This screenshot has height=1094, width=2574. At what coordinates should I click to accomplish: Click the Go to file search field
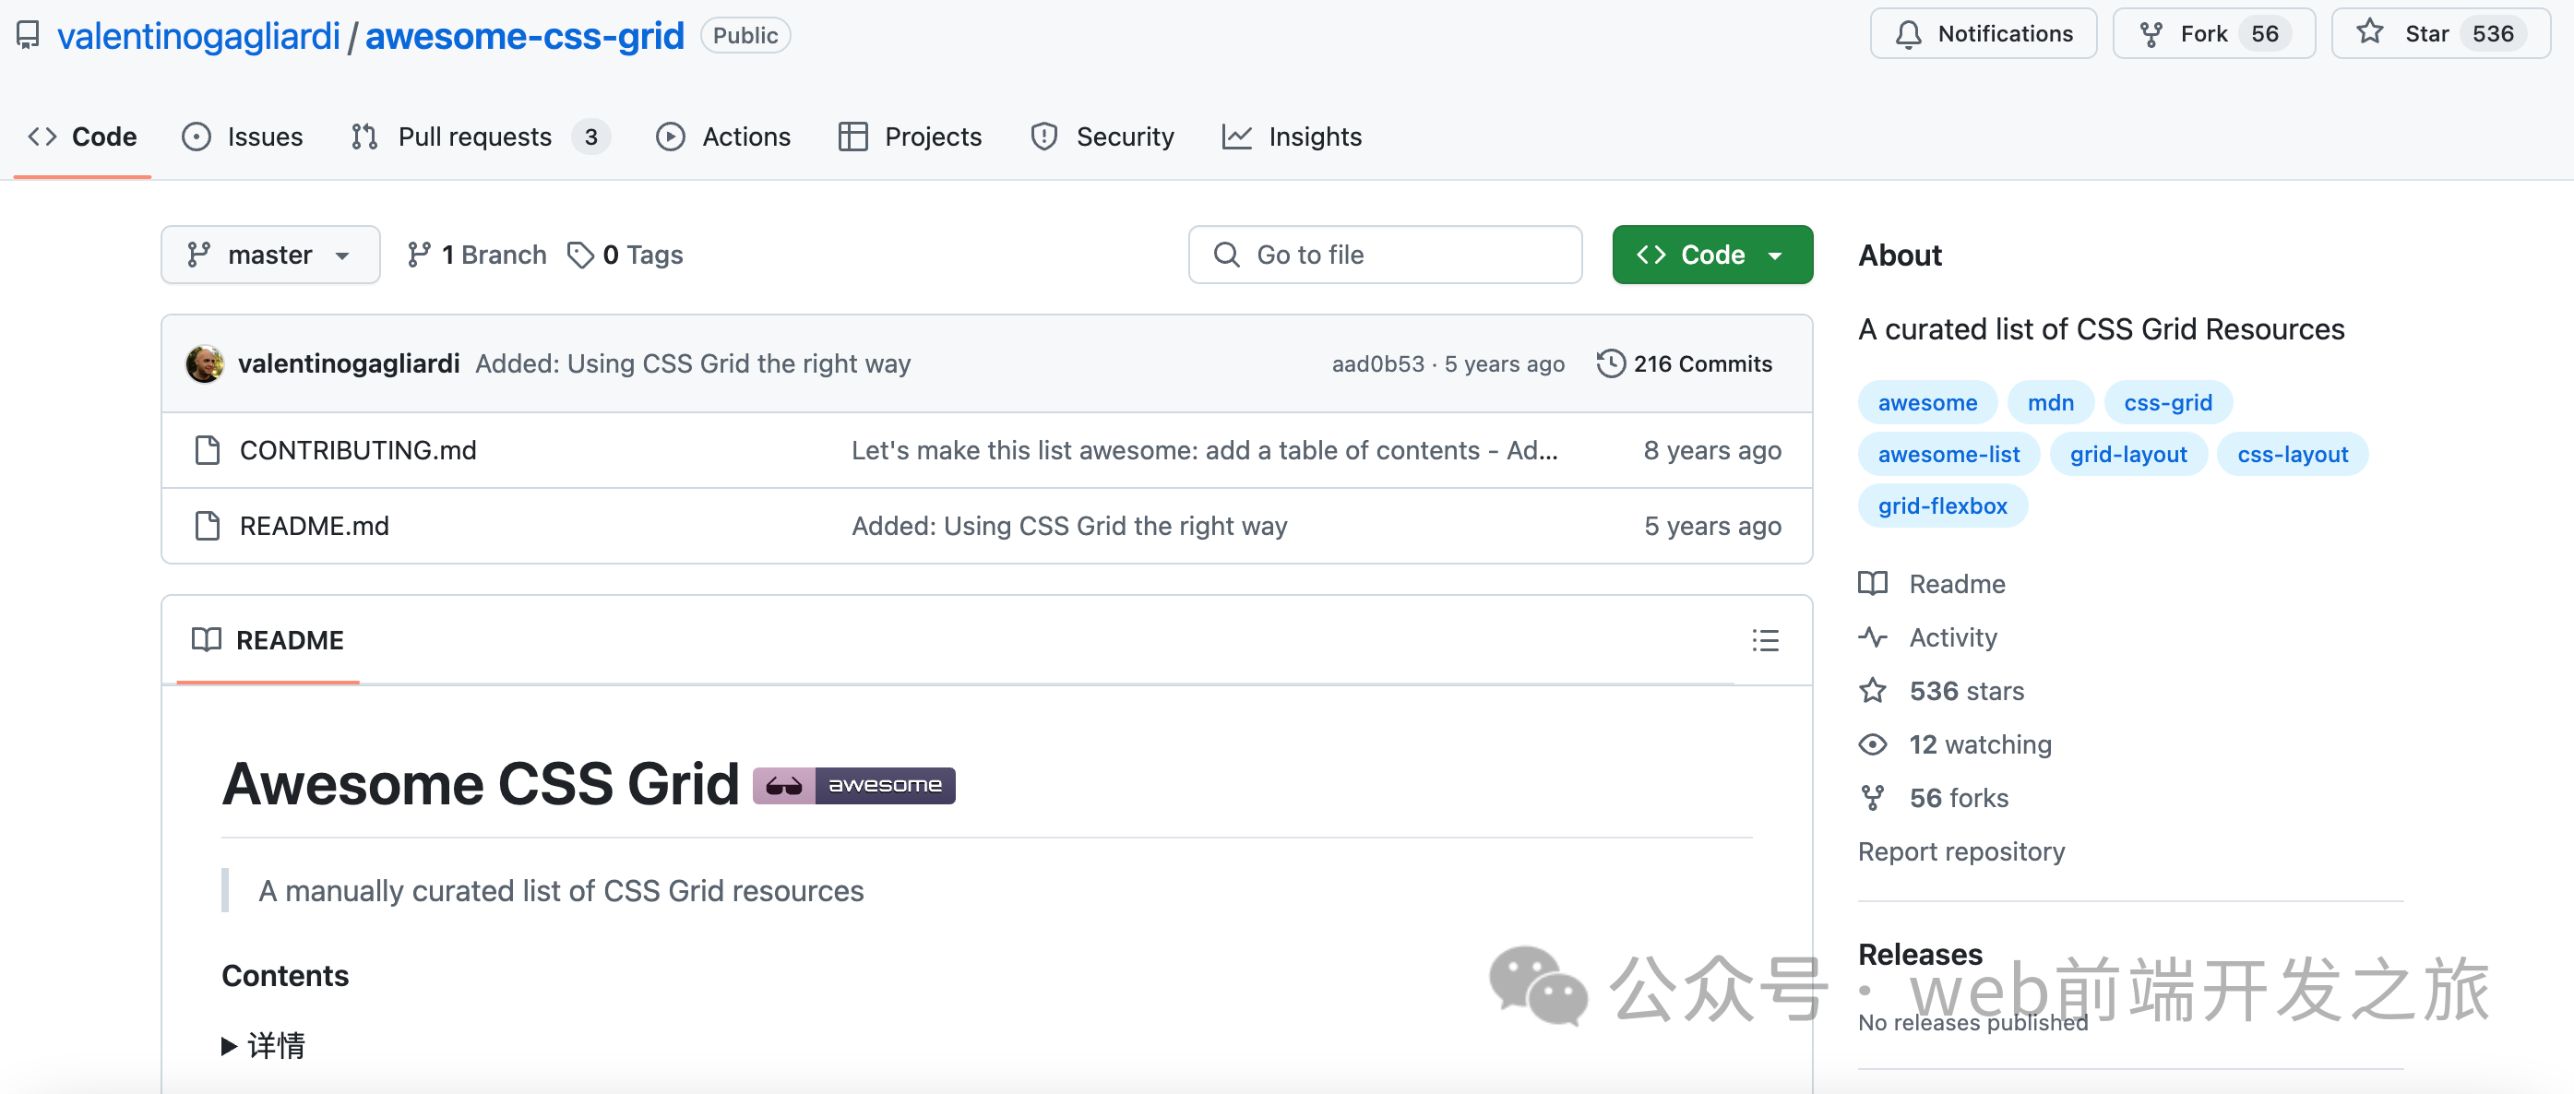(1384, 255)
